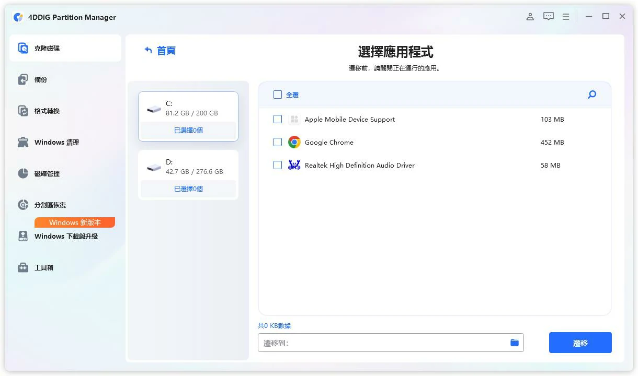Click 已選擇0個 under D: drive
This screenshot has height=376, width=638.
tap(188, 189)
